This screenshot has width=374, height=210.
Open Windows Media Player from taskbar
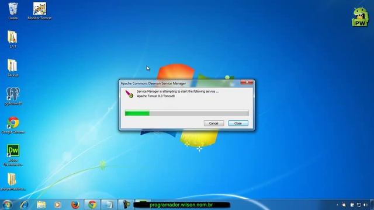(58, 205)
